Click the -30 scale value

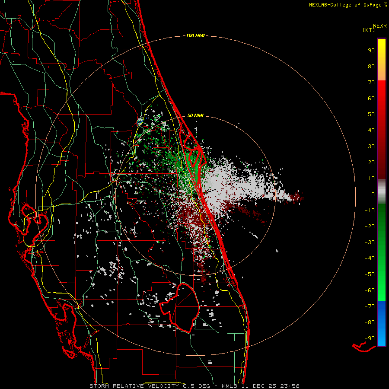point(370,242)
